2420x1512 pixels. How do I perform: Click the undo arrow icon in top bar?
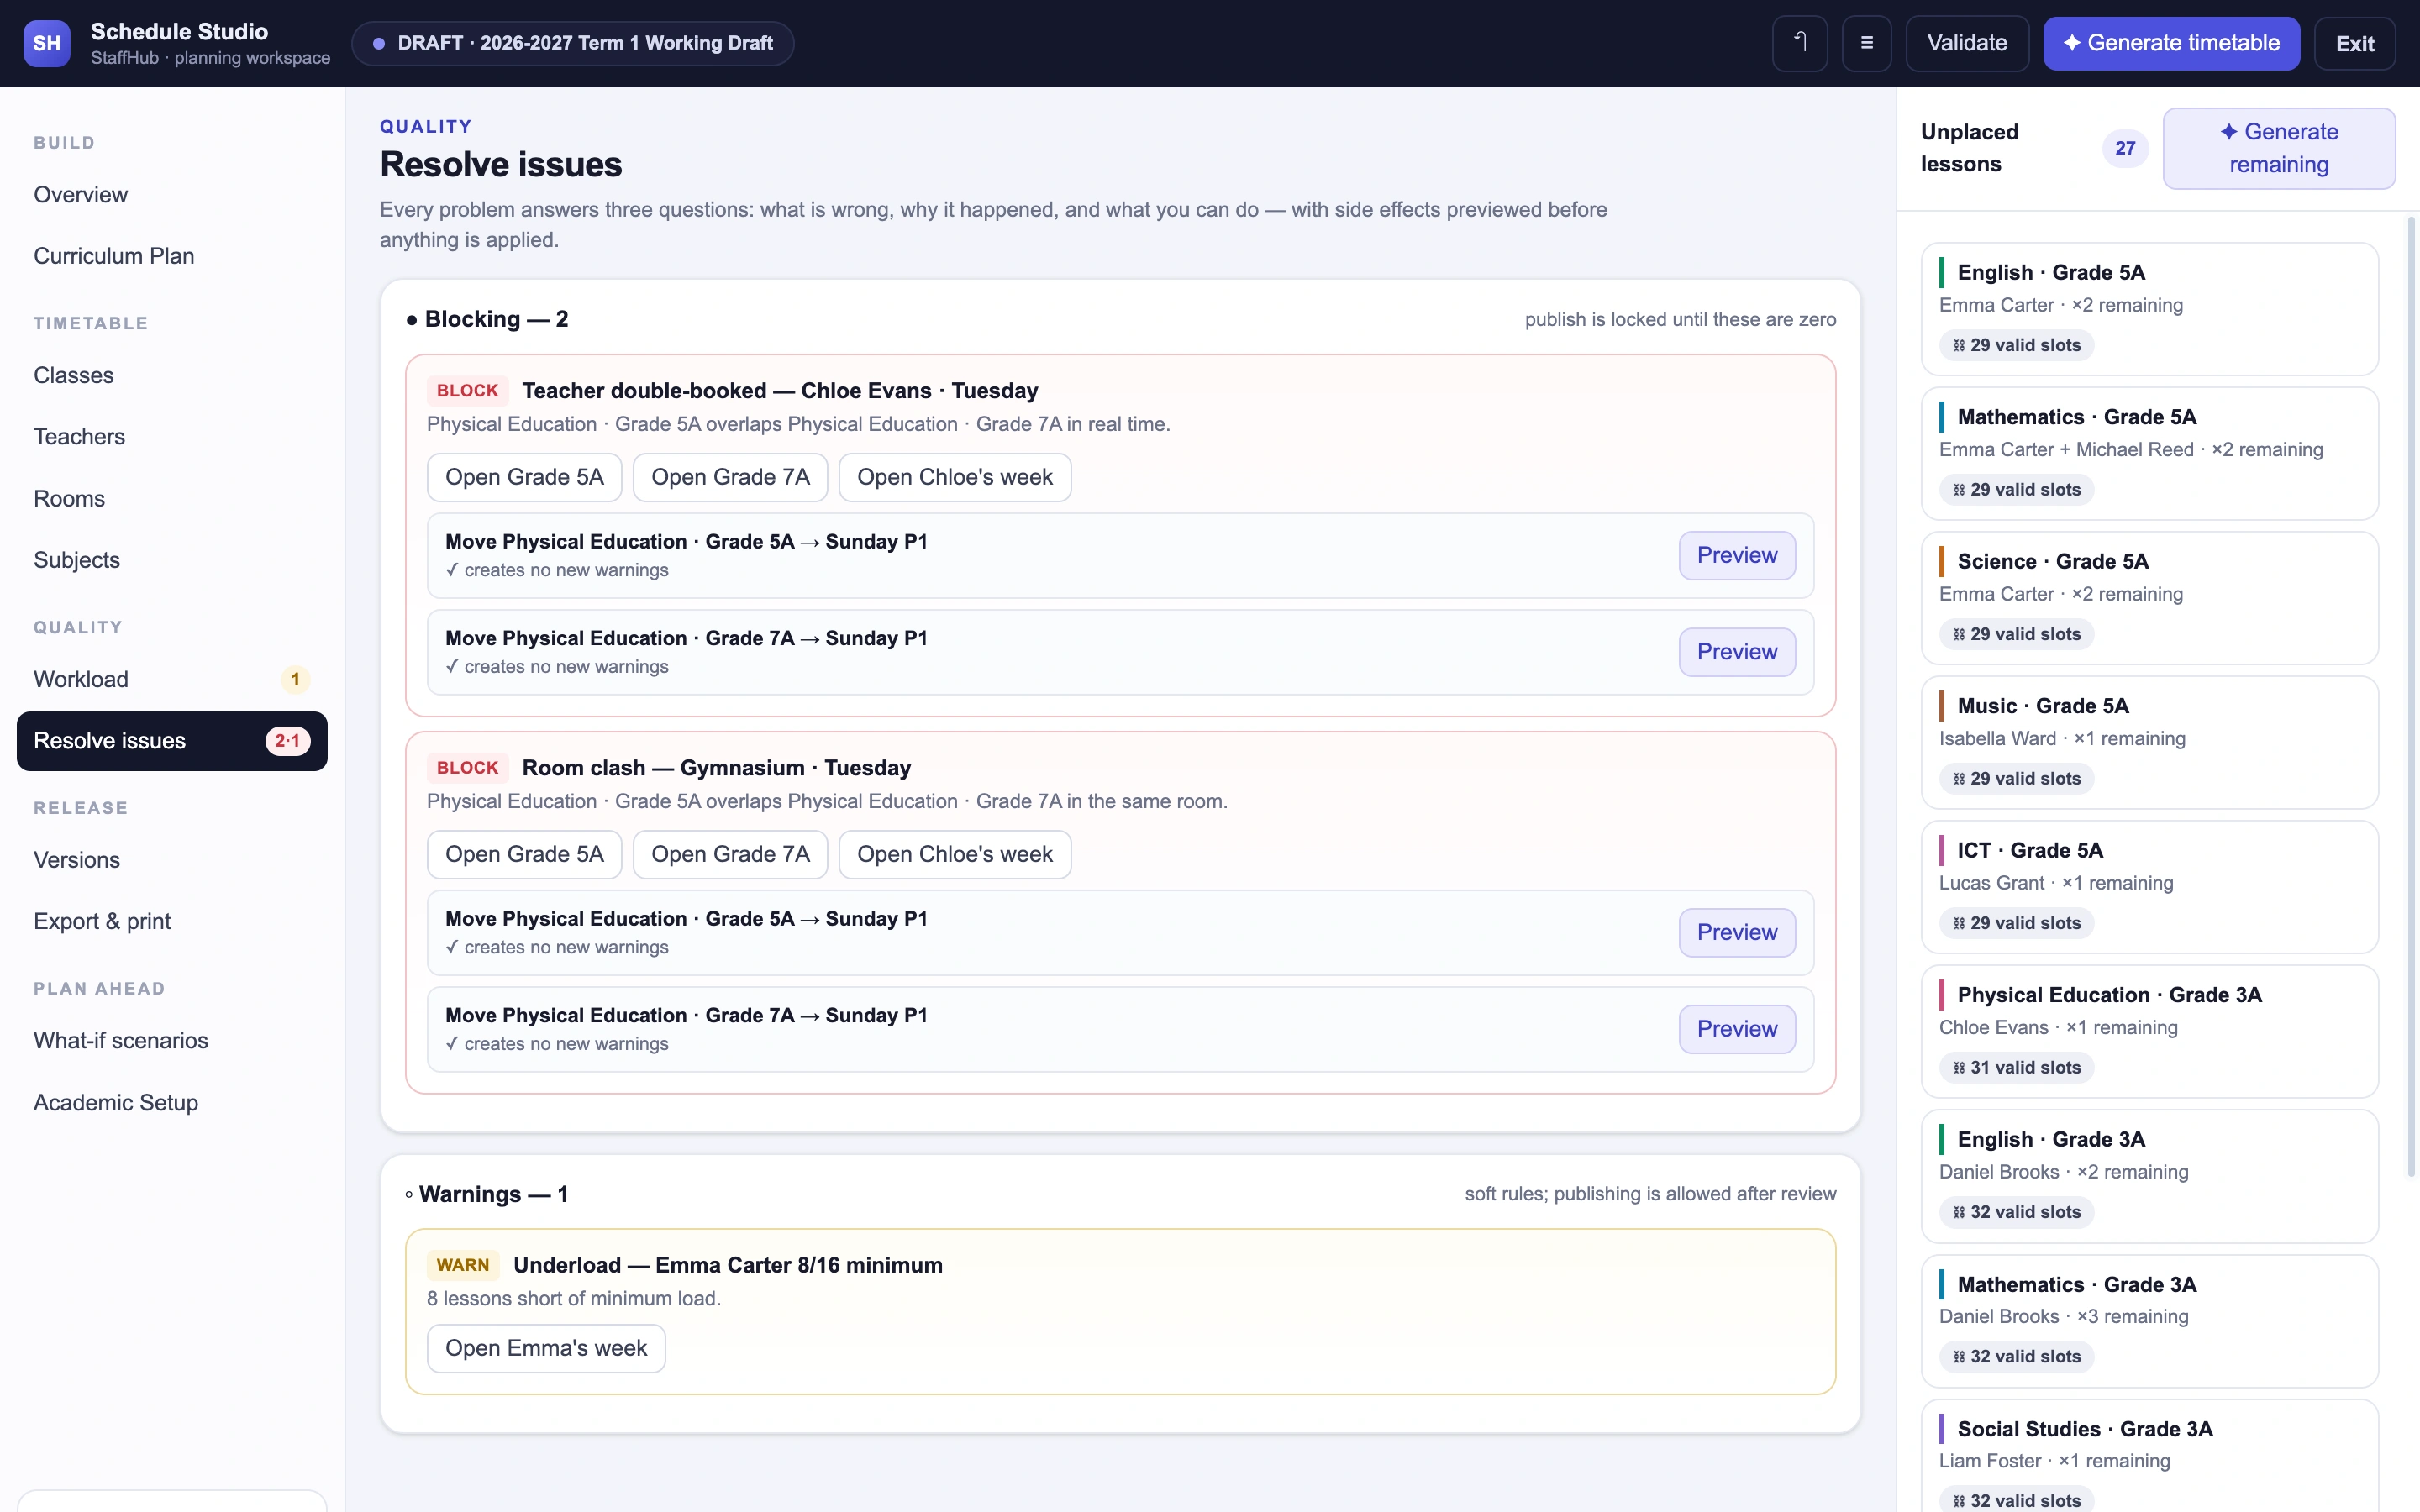(1799, 43)
